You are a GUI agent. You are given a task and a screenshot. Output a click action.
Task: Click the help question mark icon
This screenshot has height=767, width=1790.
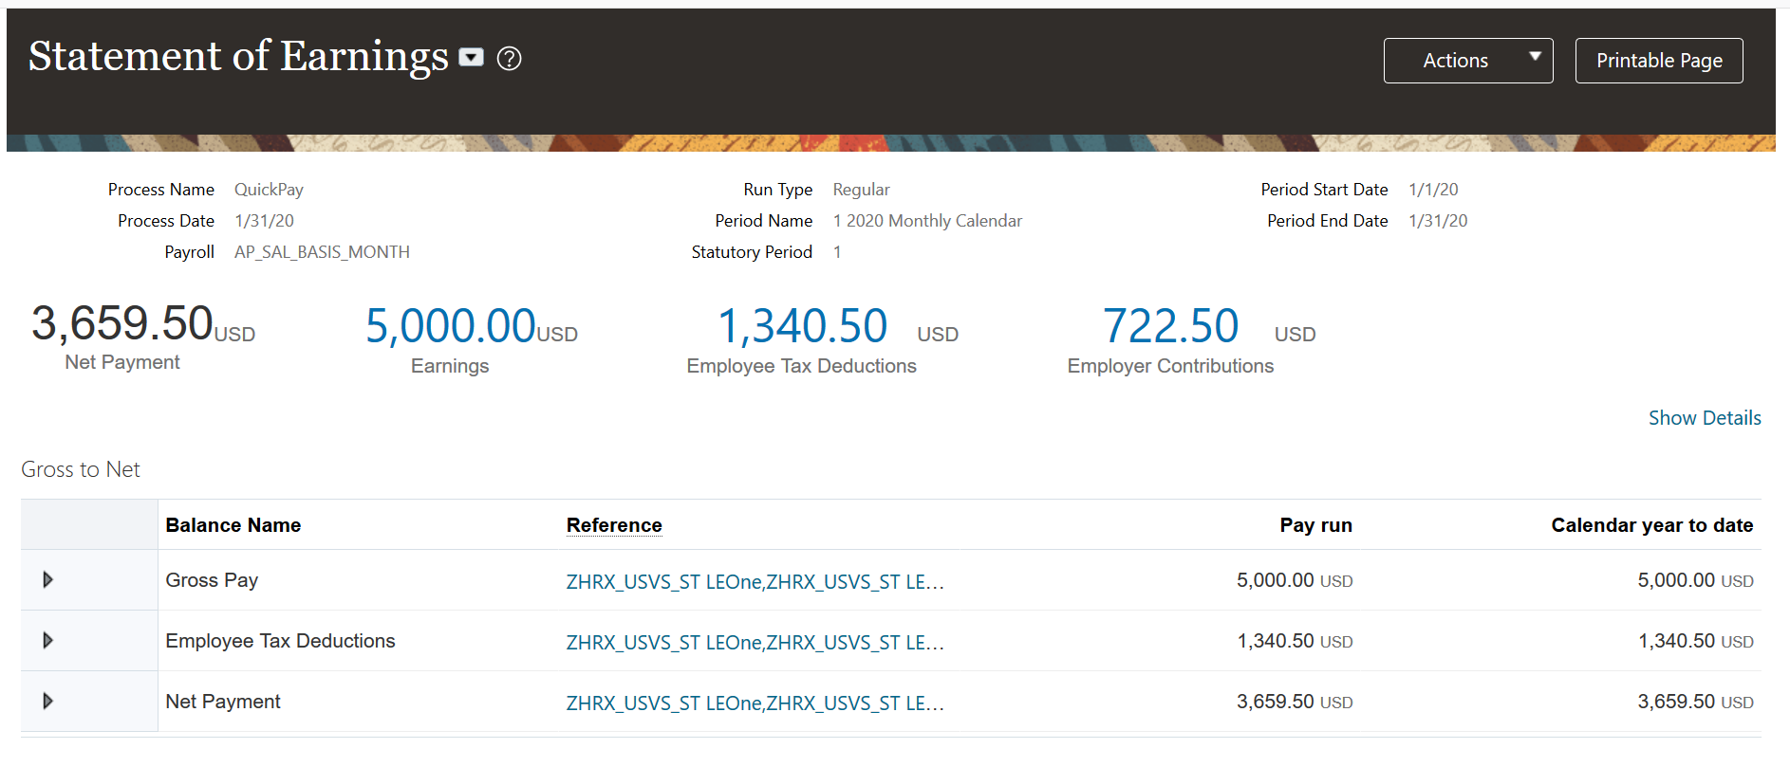pyautogui.click(x=510, y=59)
